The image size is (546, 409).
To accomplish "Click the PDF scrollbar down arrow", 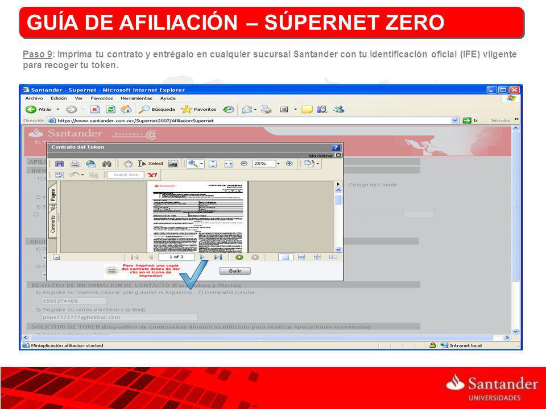I will click(x=338, y=249).
